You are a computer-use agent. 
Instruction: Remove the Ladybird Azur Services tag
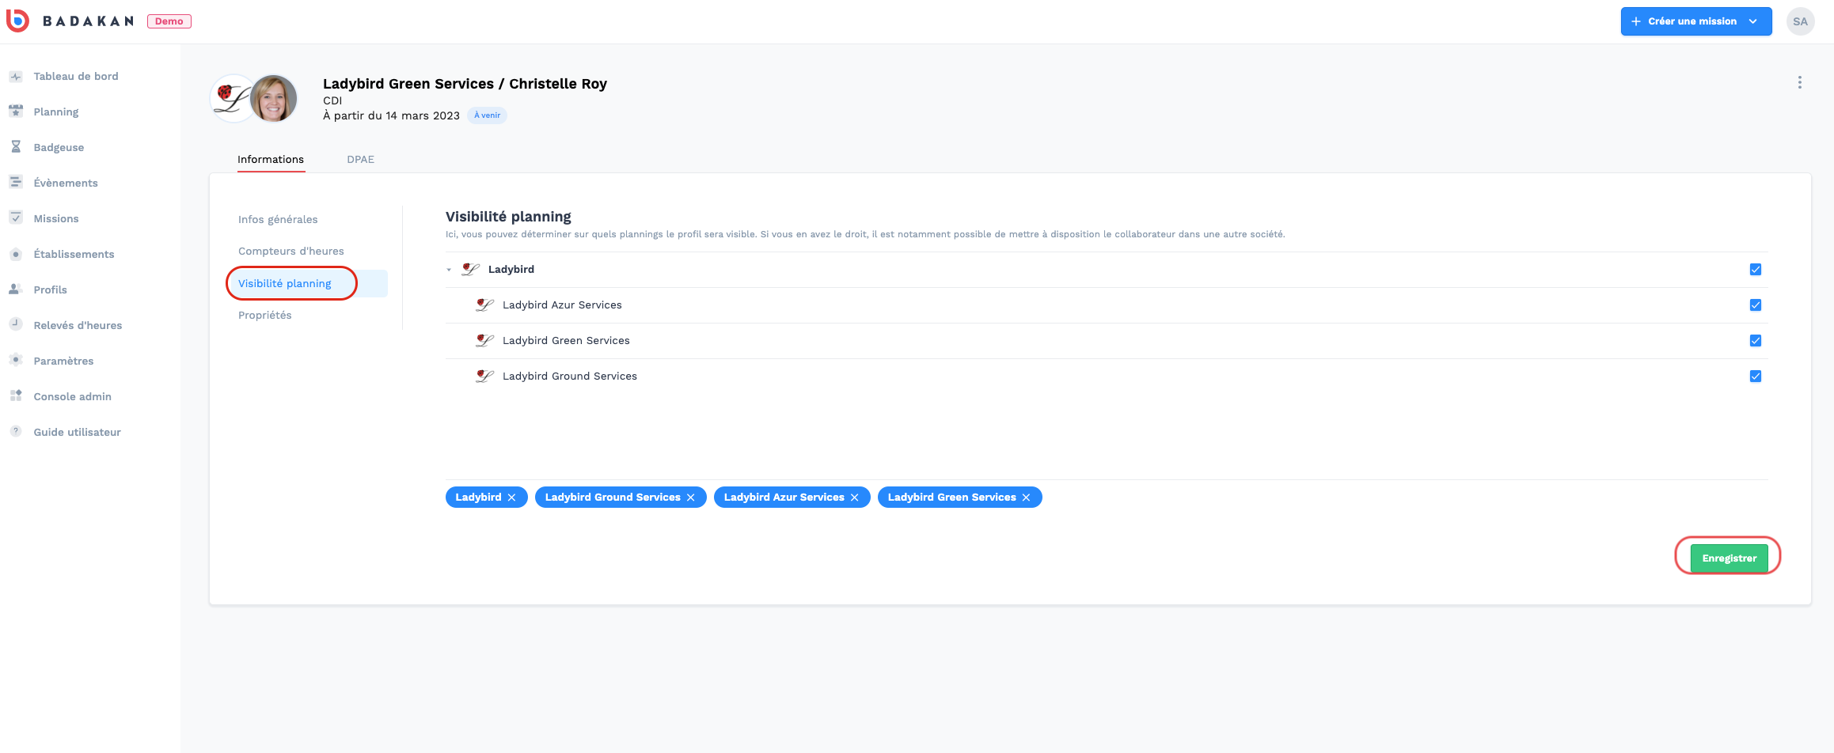coord(855,498)
